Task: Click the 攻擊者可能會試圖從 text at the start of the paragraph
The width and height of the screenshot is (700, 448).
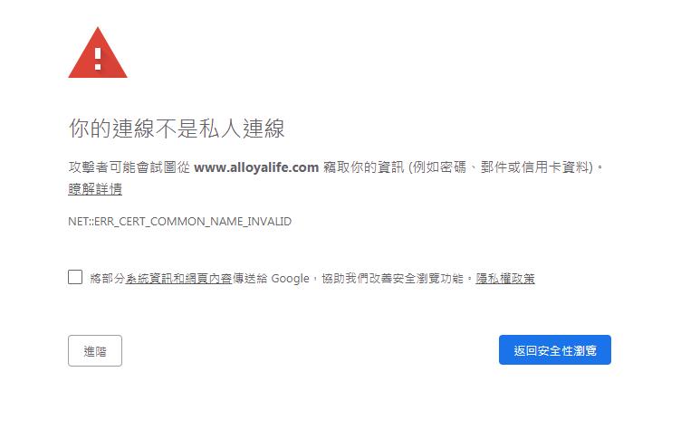Action: pyautogui.click(x=129, y=167)
